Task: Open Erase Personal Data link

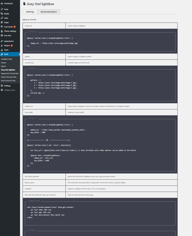Action: pyautogui.click(x=8, y=81)
